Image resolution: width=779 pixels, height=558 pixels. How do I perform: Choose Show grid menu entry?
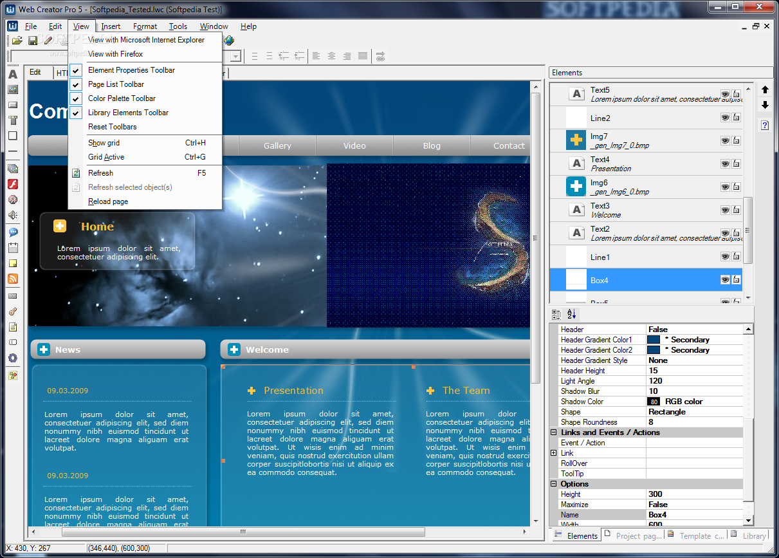145,143
